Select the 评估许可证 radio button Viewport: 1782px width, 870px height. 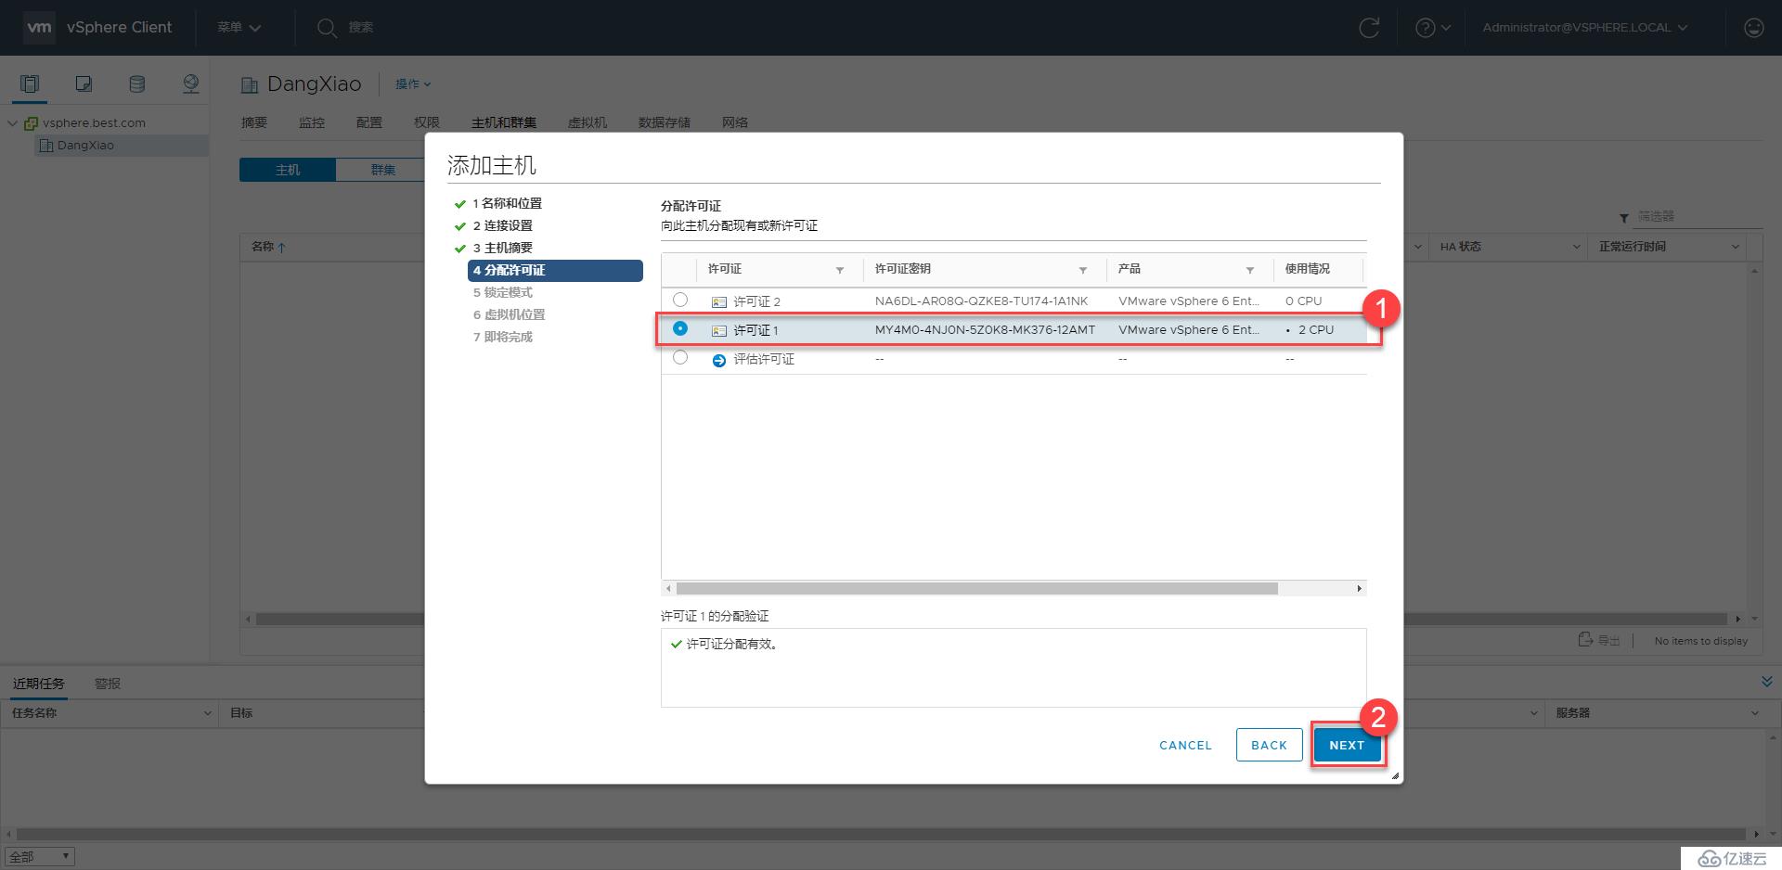tap(680, 357)
